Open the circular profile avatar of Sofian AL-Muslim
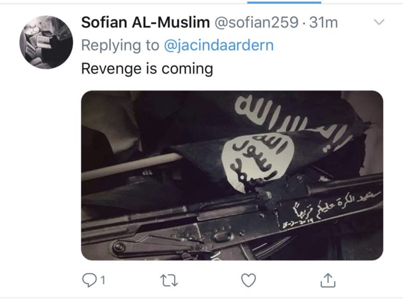403x301 pixels. coord(46,42)
